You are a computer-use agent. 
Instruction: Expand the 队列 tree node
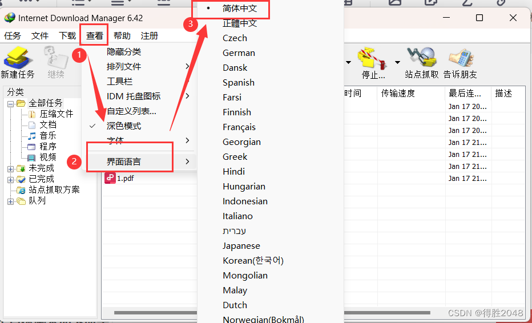(10, 201)
